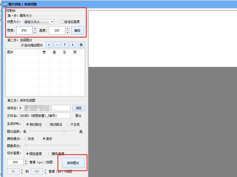Viewport: 237px width, 177px height.
Task: Move selected image up with arrow button
Action: pos(65,45)
